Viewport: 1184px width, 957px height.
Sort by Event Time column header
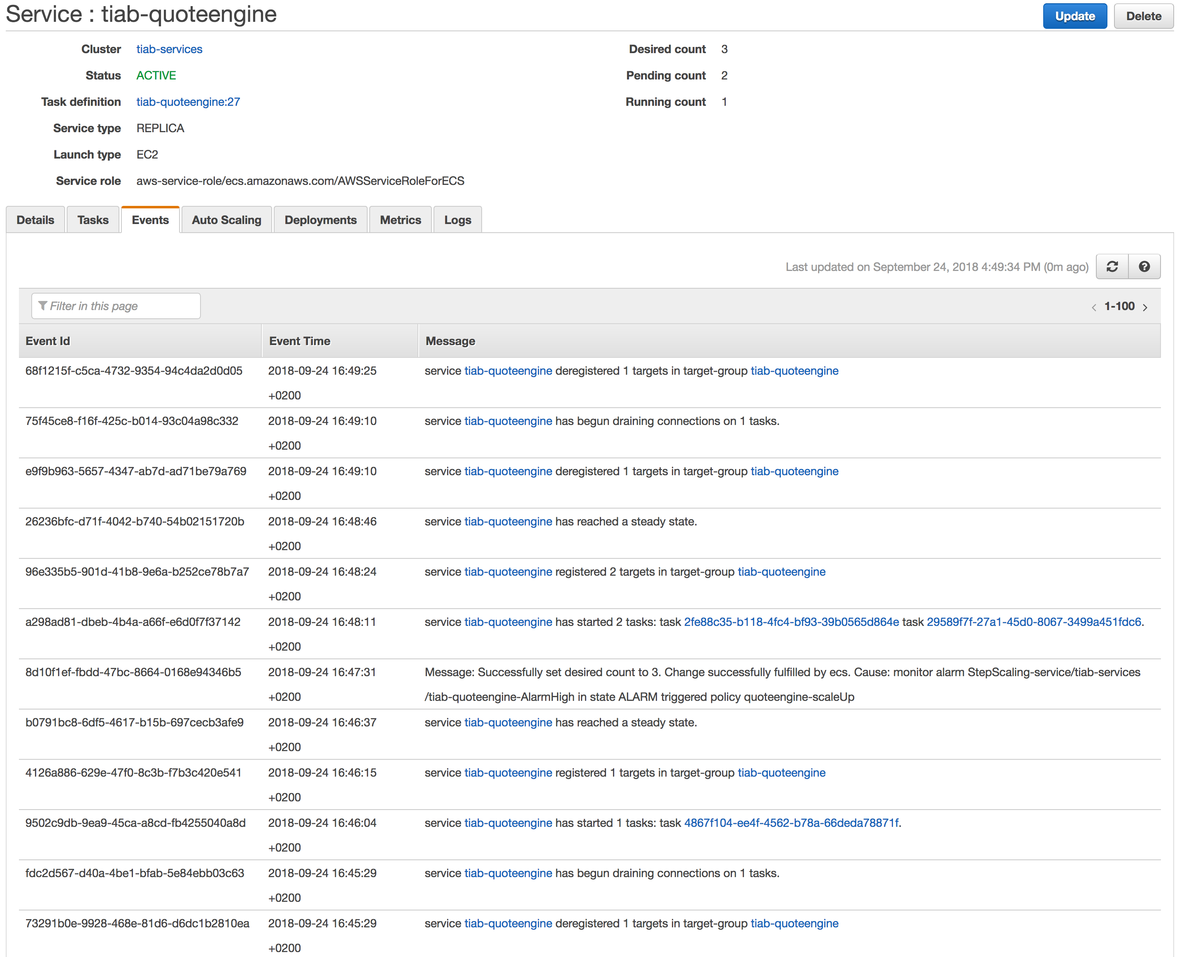(x=340, y=341)
